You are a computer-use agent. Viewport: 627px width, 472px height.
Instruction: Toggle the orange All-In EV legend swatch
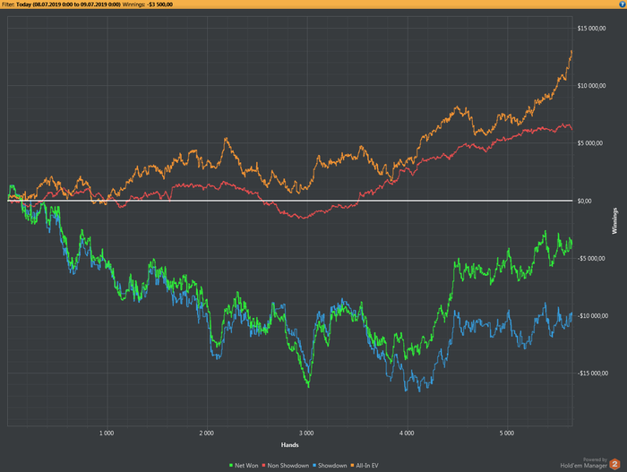[352, 465]
